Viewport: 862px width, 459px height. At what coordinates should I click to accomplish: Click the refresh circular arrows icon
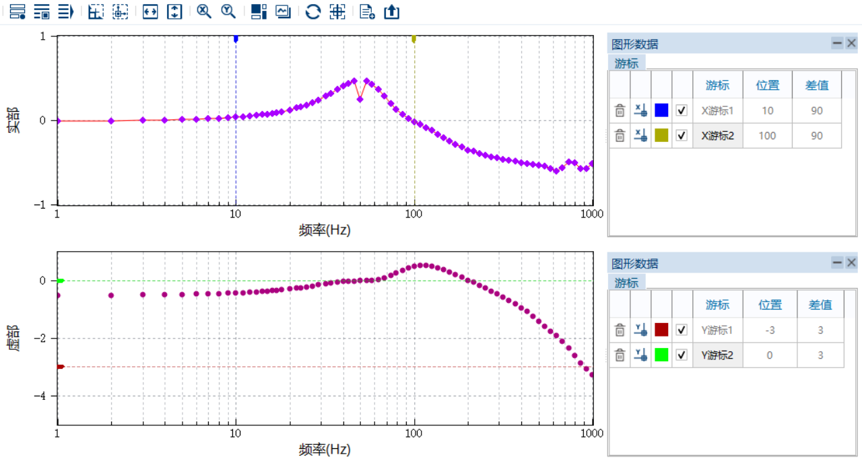tap(312, 11)
